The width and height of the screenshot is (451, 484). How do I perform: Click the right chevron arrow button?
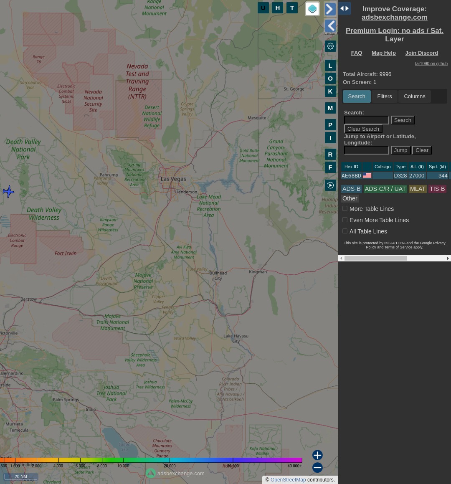(330, 9)
